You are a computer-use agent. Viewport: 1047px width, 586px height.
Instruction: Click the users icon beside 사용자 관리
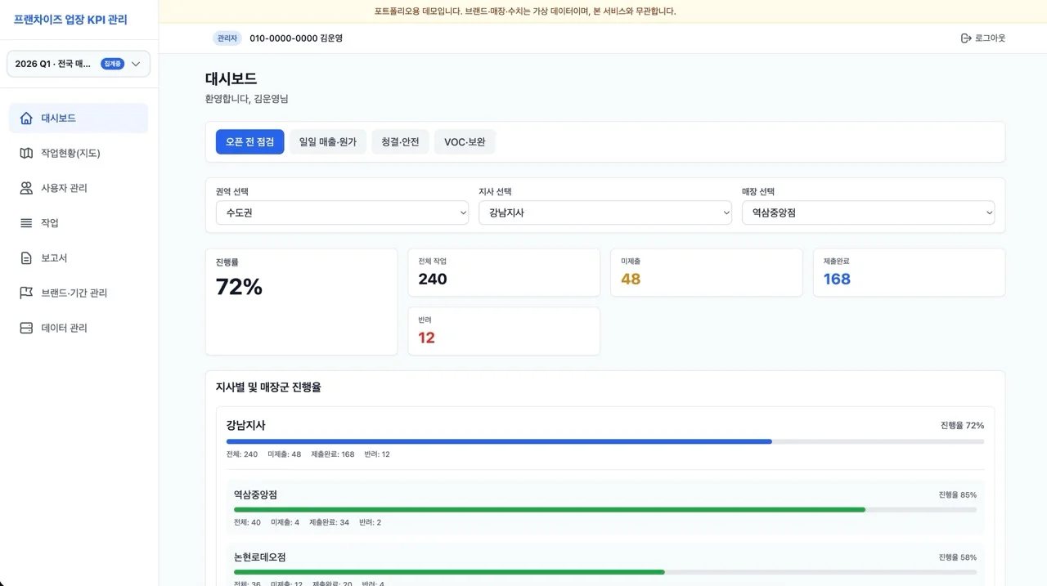(x=26, y=188)
